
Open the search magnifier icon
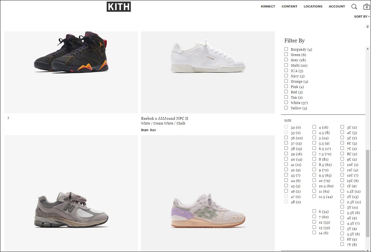(354, 7)
